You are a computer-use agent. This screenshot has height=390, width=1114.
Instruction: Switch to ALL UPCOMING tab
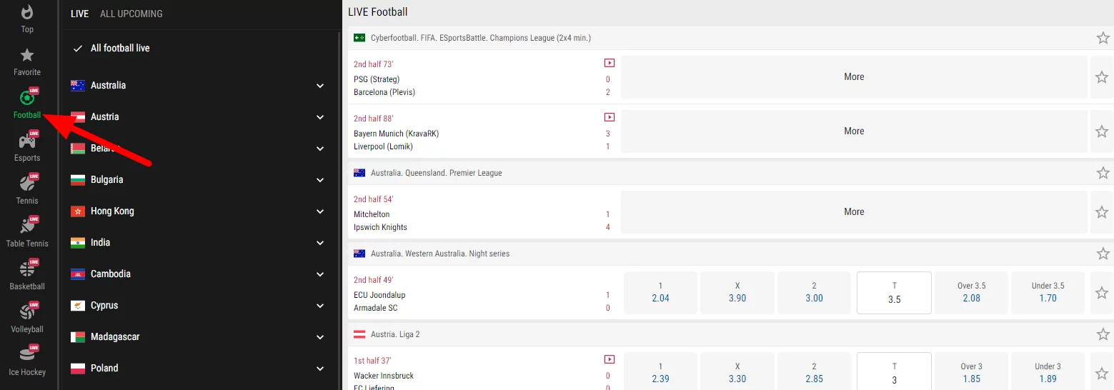point(131,14)
